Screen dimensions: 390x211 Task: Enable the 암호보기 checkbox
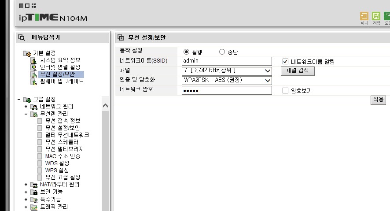[285, 91]
